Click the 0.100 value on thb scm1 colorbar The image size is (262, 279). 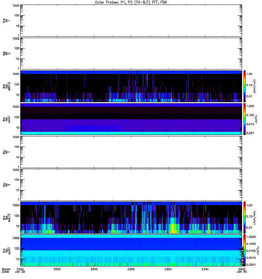250,115
